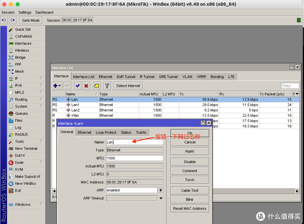The height and width of the screenshot is (224, 304).
Task: Open Quick Set in sidebar
Action: pyautogui.click(x=23, y=29)
